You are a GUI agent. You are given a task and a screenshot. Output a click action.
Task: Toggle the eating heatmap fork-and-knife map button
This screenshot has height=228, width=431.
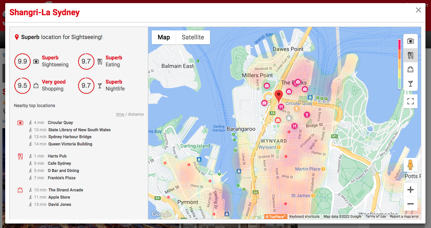click(x=411, y=55)
